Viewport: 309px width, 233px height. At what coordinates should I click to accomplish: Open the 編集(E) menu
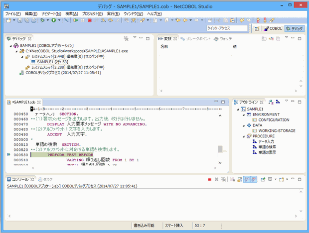point(31,14)
